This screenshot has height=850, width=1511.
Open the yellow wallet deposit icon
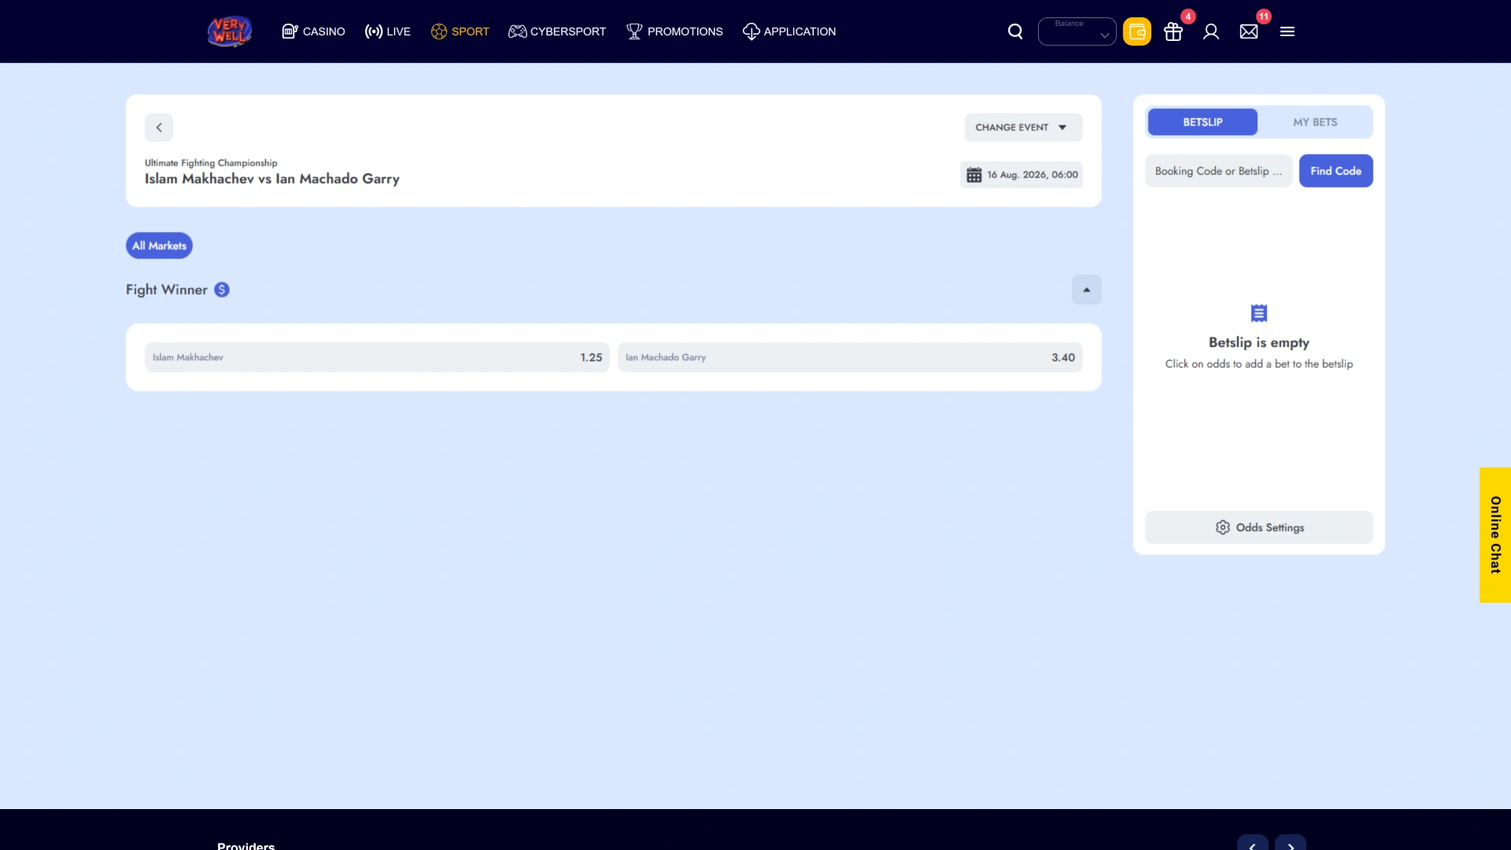coord(1137,31)
